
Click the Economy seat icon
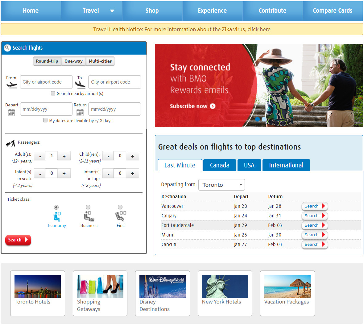(57, 216)
